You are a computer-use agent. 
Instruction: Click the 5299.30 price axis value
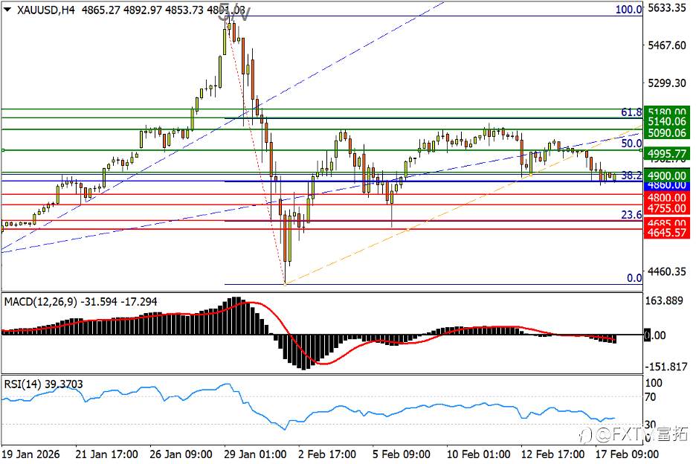point(667,83)
